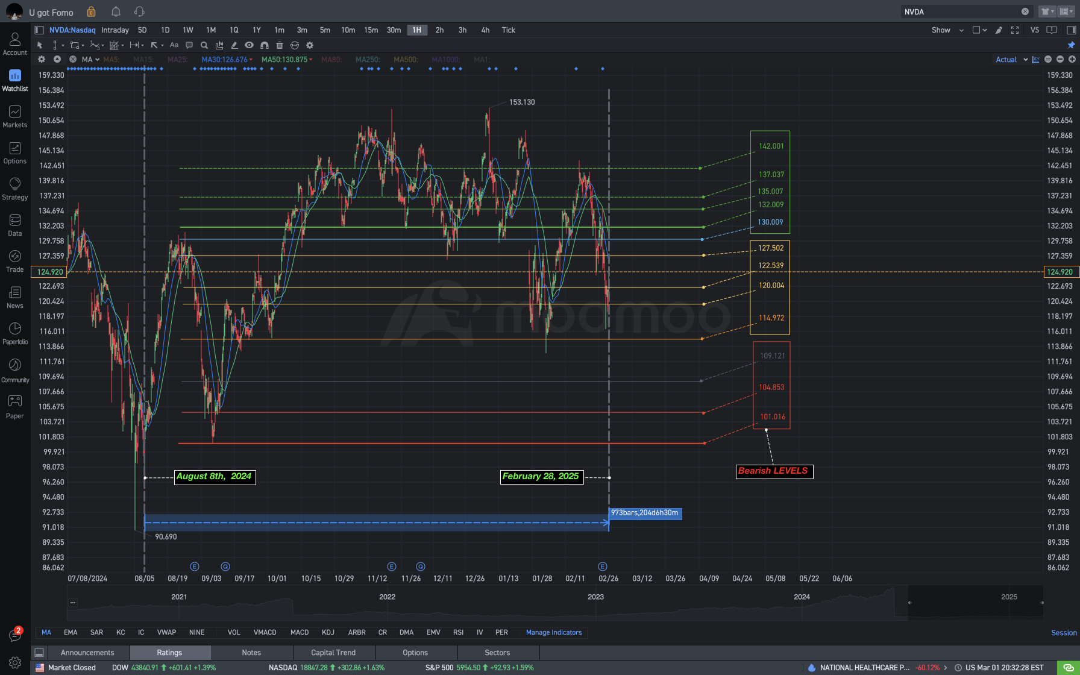Screen dimensions: 1080x675
Task: Toggle drawings visibility with eye icon
Action: tap(249, 45)
